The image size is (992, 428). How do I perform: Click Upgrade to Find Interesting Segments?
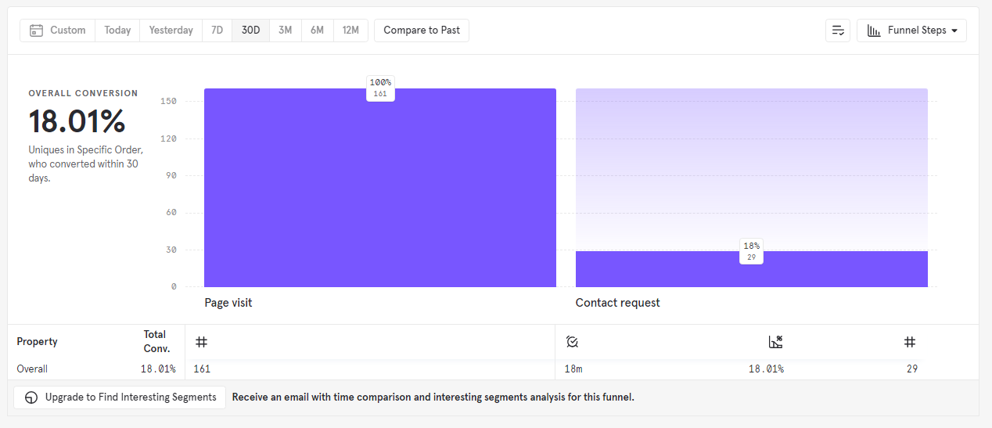click(x=120, y=397)
